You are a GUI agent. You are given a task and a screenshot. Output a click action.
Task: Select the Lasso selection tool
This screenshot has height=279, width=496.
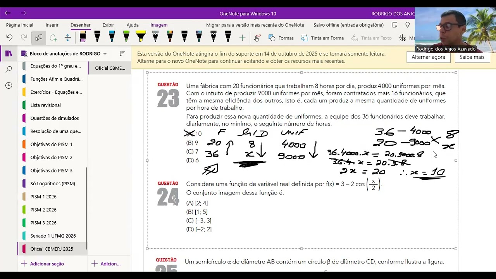[x=53, y=38]
